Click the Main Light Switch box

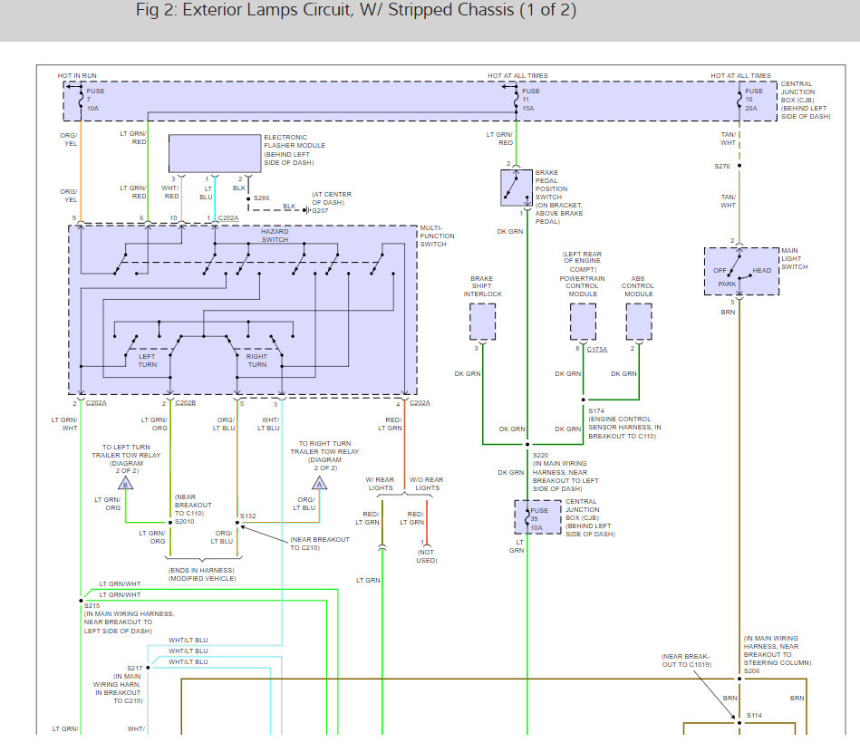(x=741, y=272)
